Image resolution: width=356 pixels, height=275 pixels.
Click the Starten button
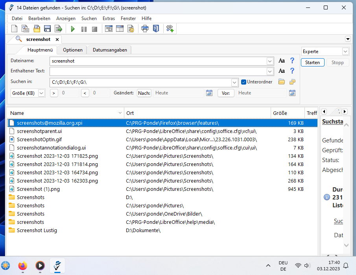[312, 63]
